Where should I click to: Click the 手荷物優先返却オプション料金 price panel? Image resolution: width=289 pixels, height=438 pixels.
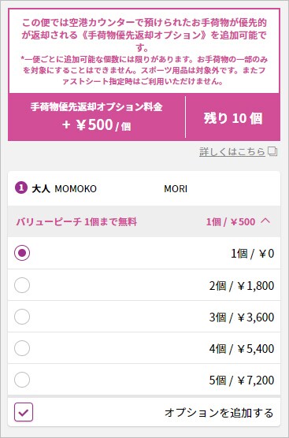tap(97, 117)
